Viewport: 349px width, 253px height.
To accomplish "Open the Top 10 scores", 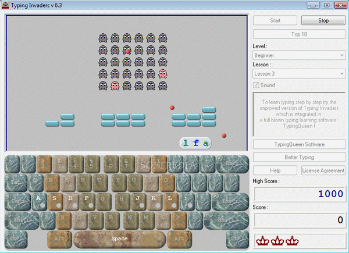I will 299,34.
